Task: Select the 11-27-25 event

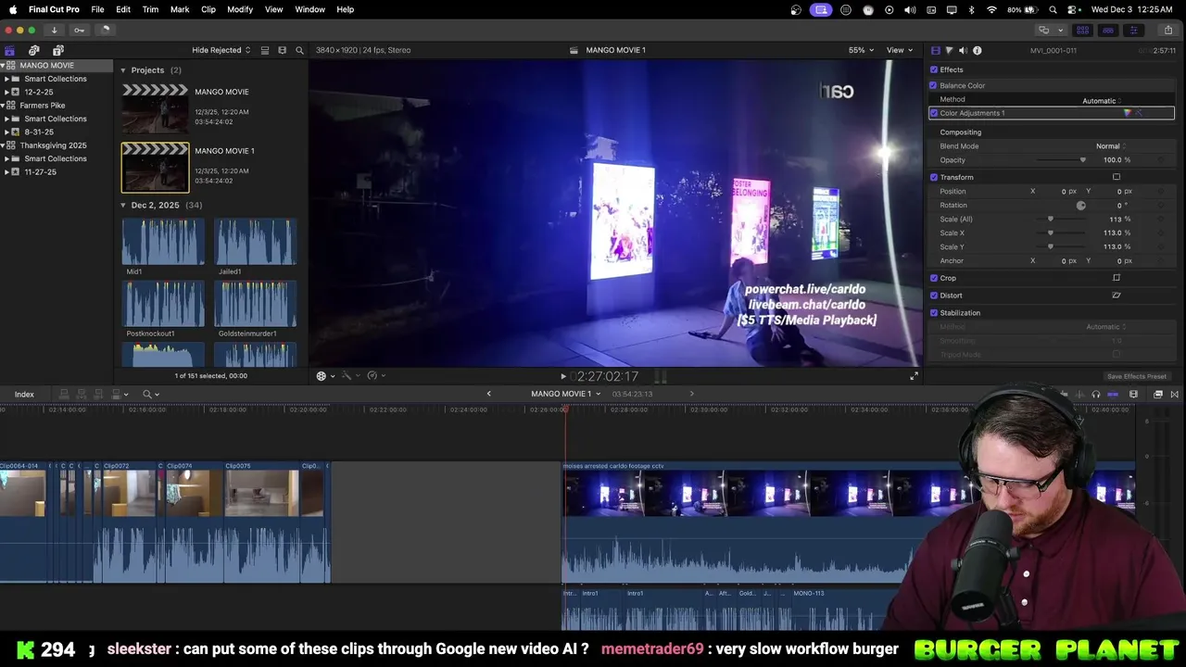Action: (40, 172)
